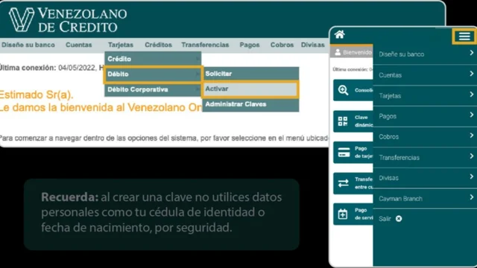Open the arrows Transferencia entre cuentas icon
Viewport: 477px width, 268px height.
[343, 183]
